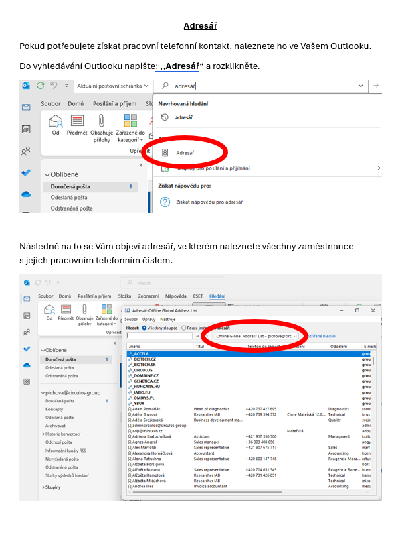The image size is (400, 539).
Task: Open 'Úpravy' menu in Adresář window
Action: [149, 320]
